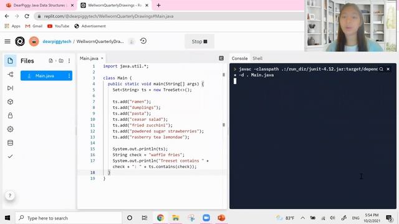
Task: Open Task View on taskbar
Action: 145,218
